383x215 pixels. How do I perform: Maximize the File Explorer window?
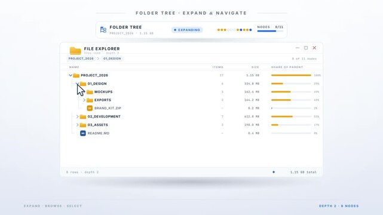306,48
